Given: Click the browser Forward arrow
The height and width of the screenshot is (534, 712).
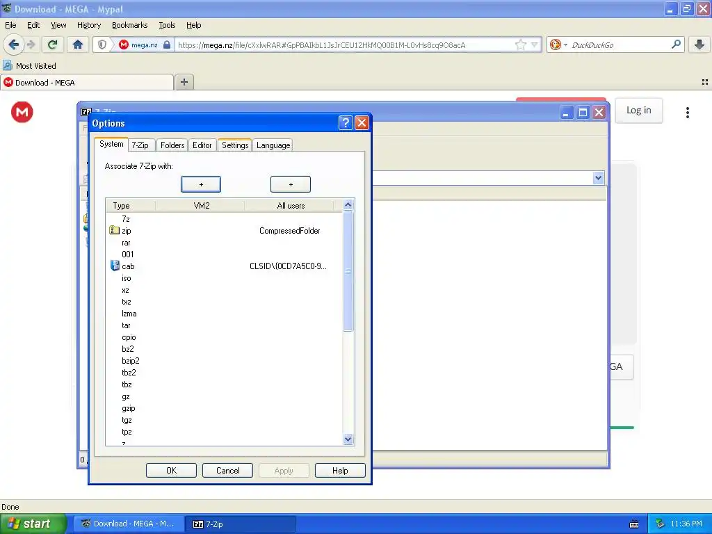Looking at the screenshot, I should 31,44.
